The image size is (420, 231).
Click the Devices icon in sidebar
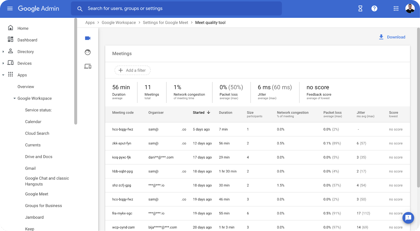[x=10, y=63]
